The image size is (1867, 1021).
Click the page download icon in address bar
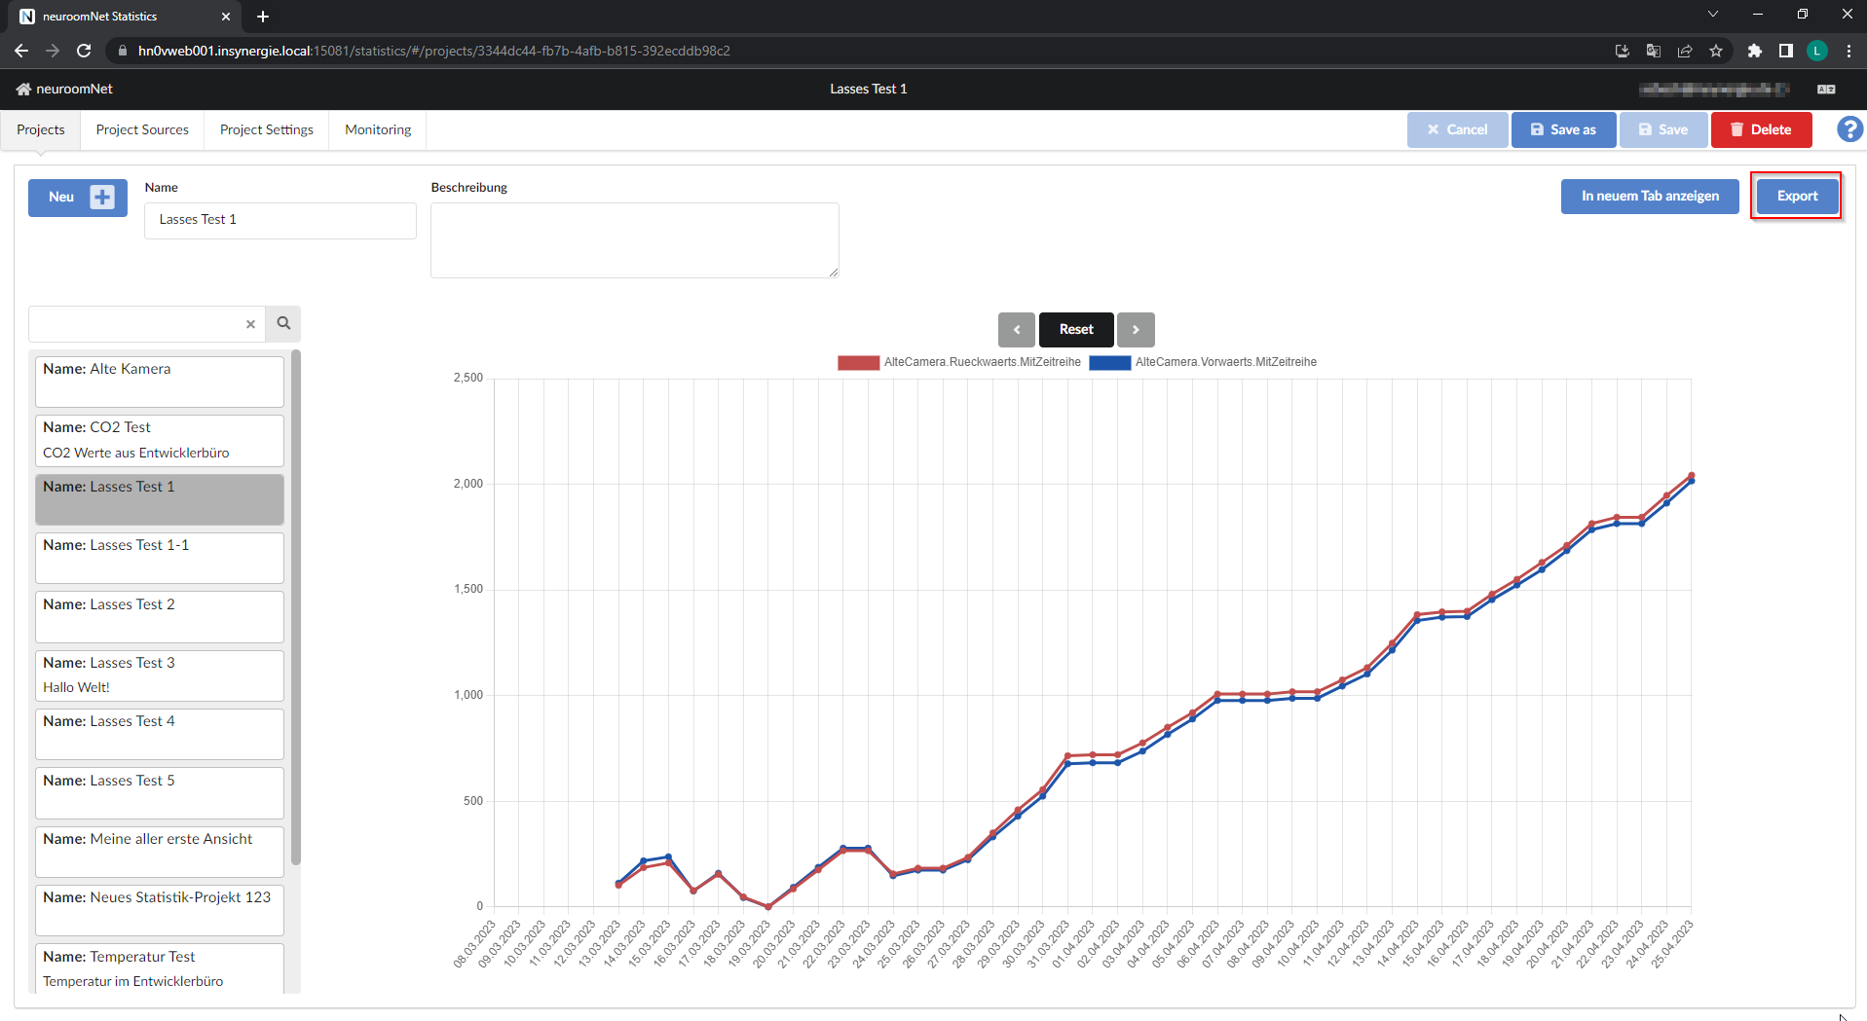point(1622,51)
